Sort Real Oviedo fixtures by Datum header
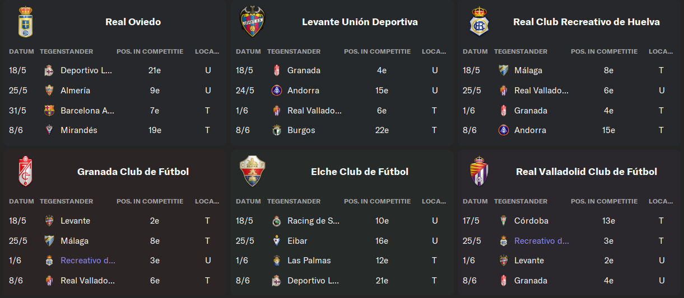684x298 pixels. click(x=21, y=51)
